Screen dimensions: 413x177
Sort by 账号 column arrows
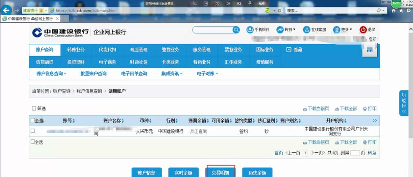pyautogui.click(x=74, y=121)
